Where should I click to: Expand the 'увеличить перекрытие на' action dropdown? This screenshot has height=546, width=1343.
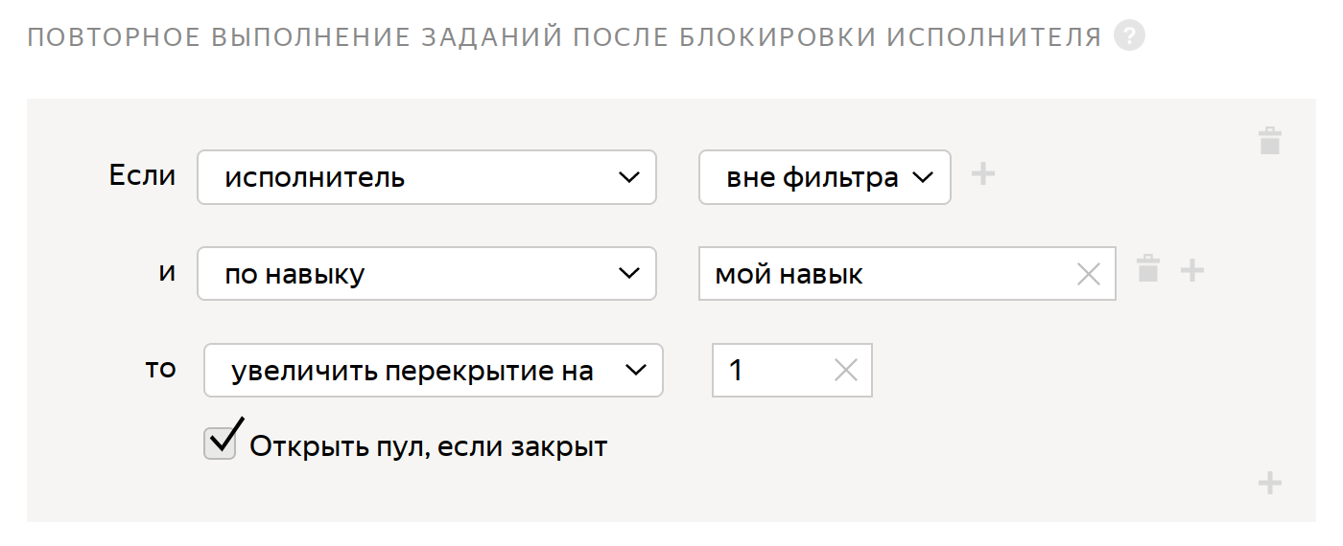(434, 371)
